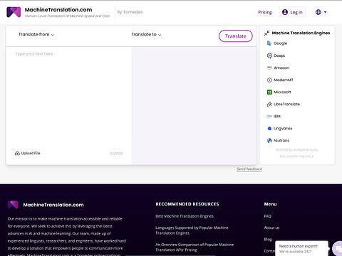Click the footer MachineTranslation.com logo icon
Viewport: 342px width, 256px height.
13,205
